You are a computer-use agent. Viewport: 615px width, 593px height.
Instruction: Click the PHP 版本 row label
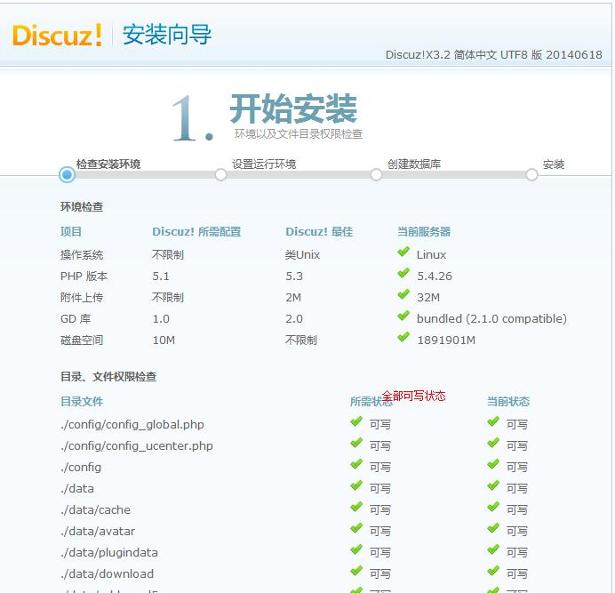coord(84,276)
